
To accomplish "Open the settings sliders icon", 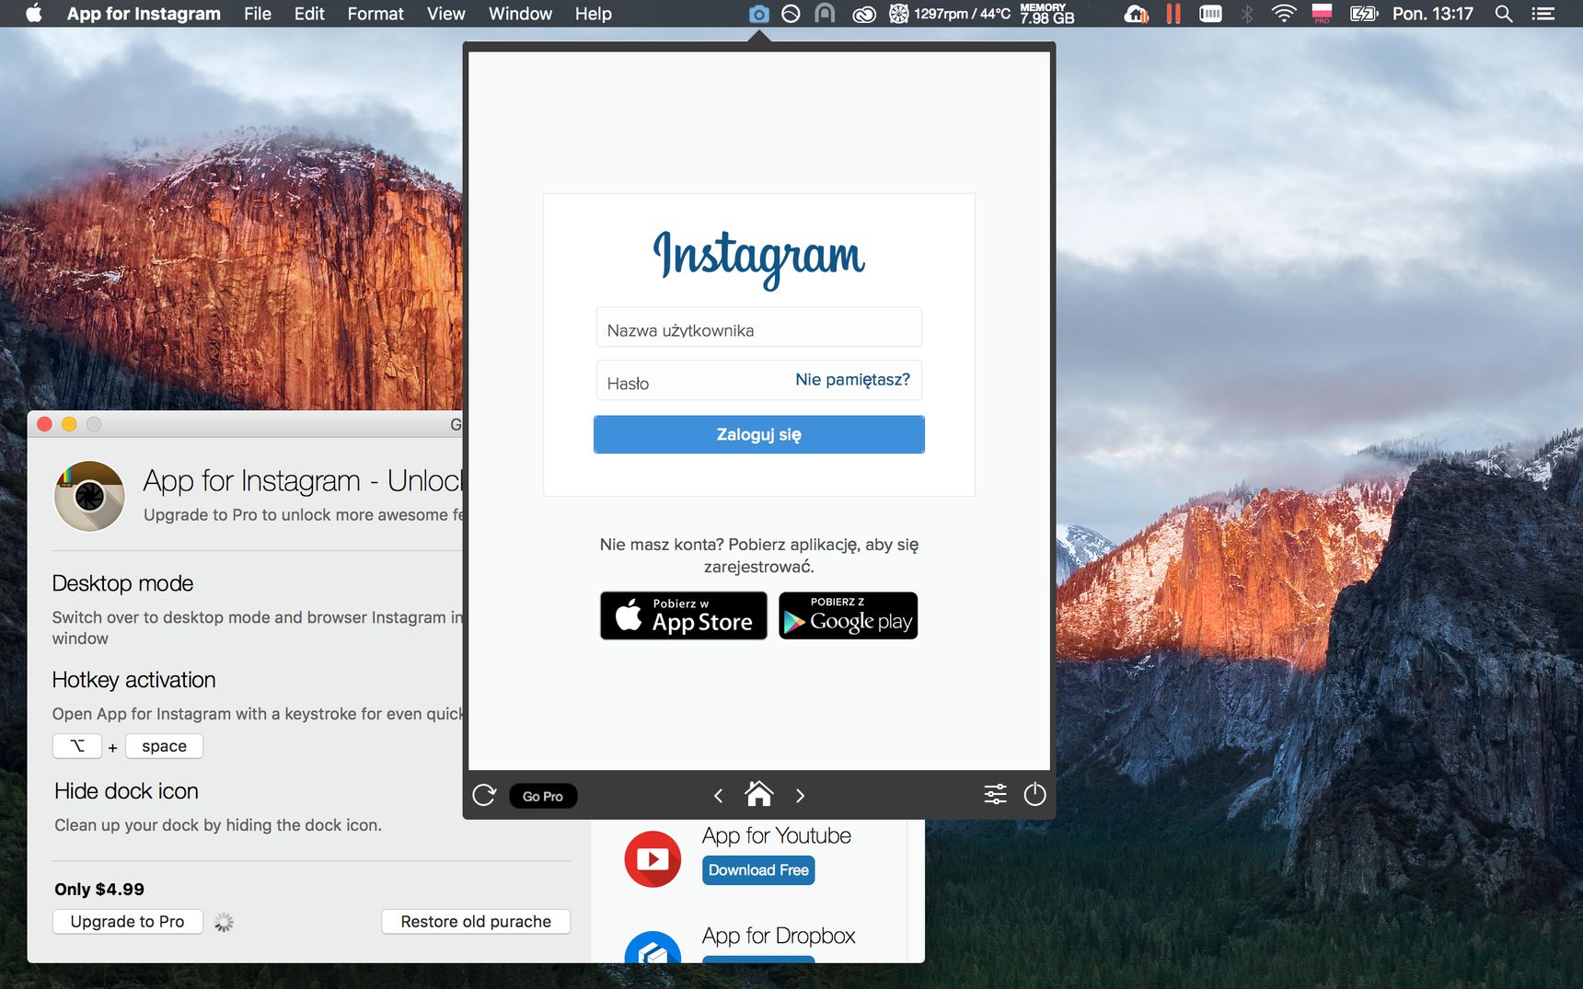I will click(995, 794).
